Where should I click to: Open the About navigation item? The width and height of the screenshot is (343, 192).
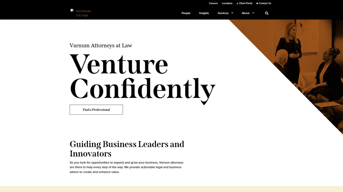pos(245,13)
